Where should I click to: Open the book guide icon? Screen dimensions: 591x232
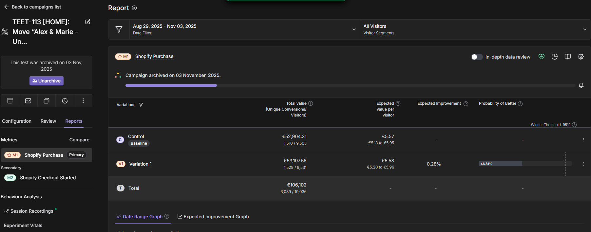568,57
